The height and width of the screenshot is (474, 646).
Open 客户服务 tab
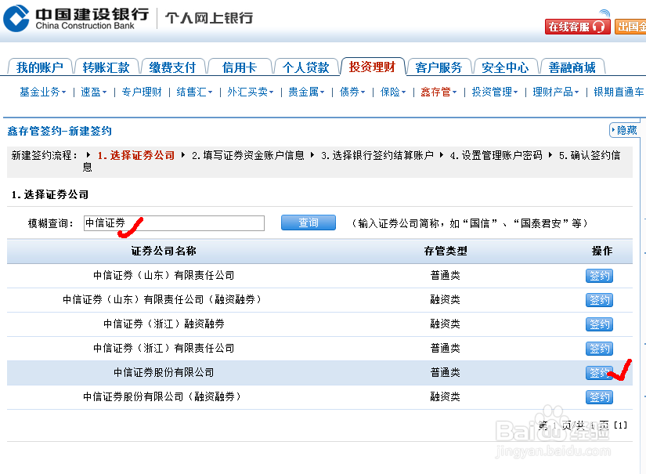(x=438, y=67)
